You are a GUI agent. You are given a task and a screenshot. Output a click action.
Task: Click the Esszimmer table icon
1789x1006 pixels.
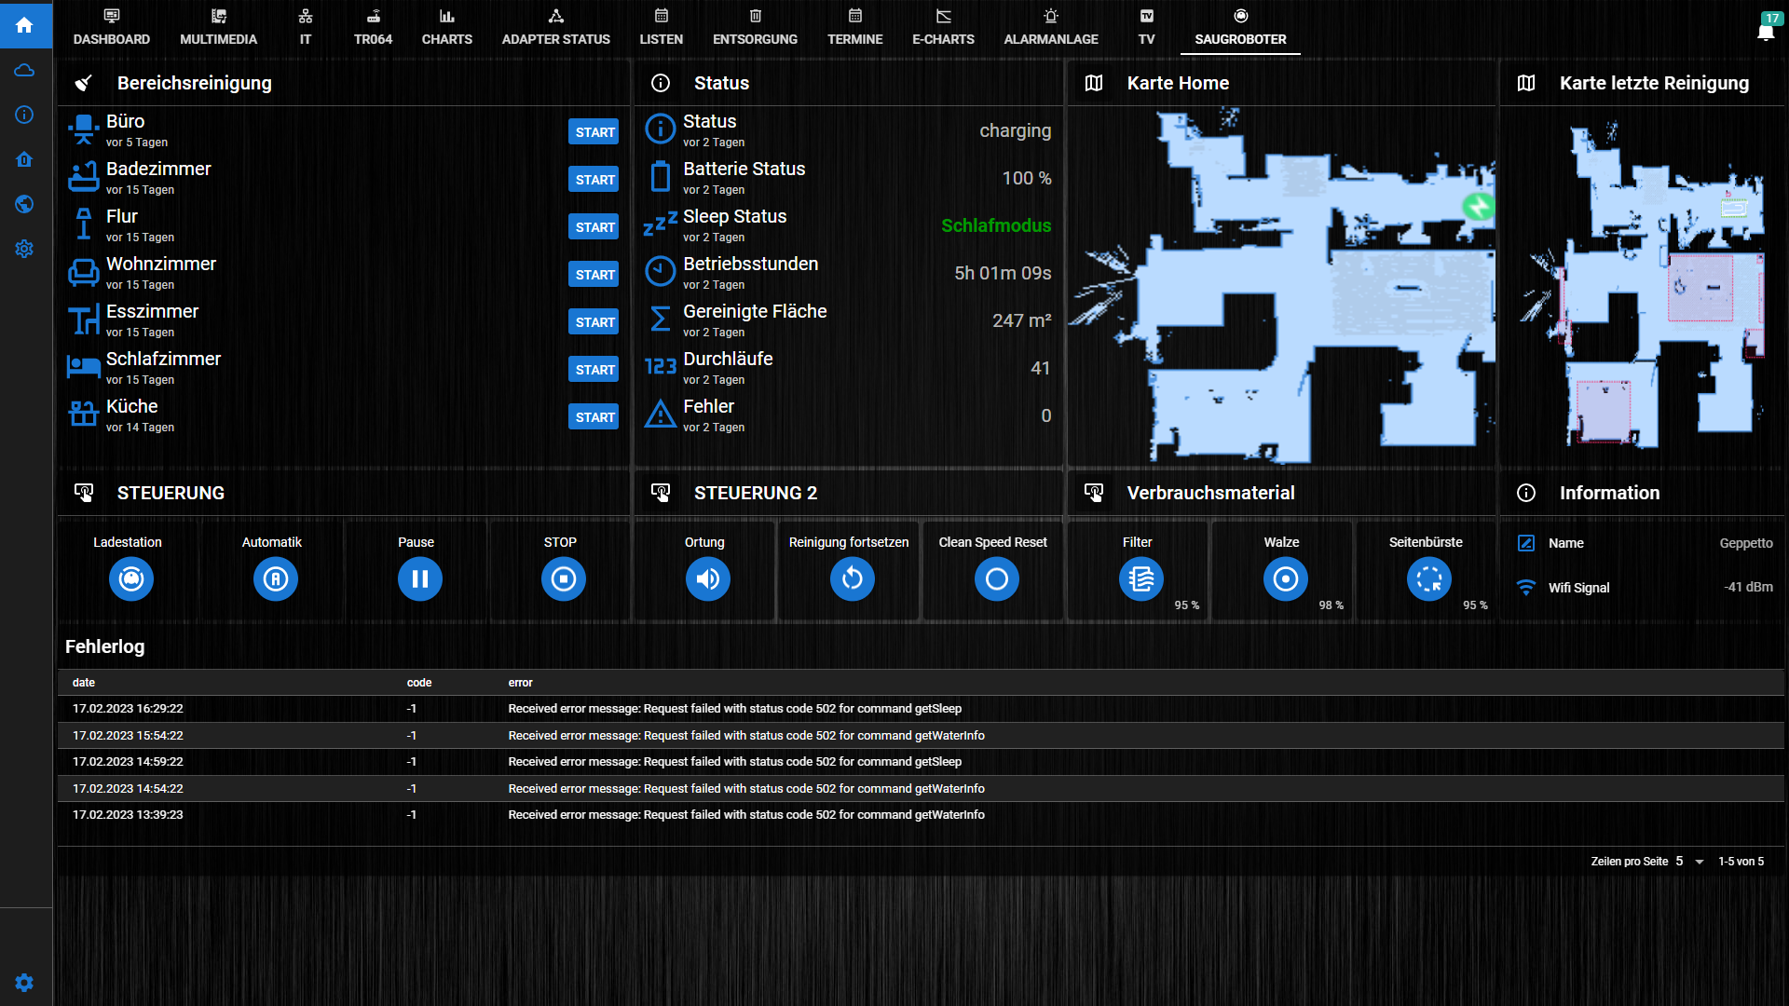tap(84, 319)
